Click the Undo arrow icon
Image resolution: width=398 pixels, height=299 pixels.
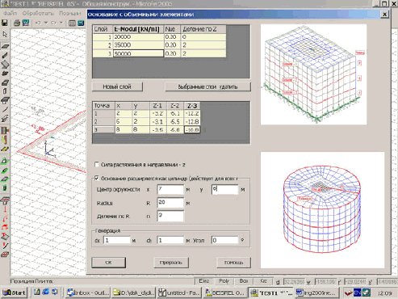(x=38, y=23)
